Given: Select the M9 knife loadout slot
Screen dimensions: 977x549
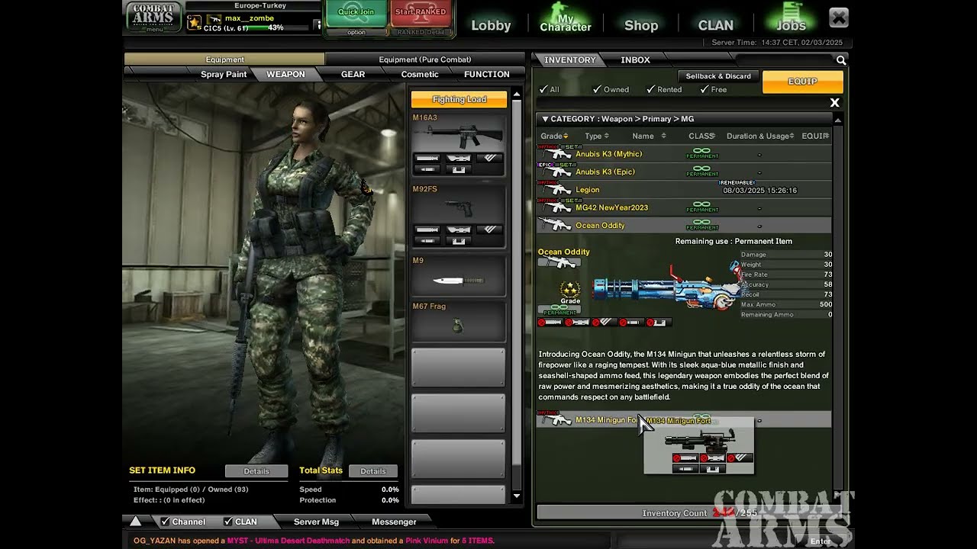Looking at the screenshot, I should point(459,276).
